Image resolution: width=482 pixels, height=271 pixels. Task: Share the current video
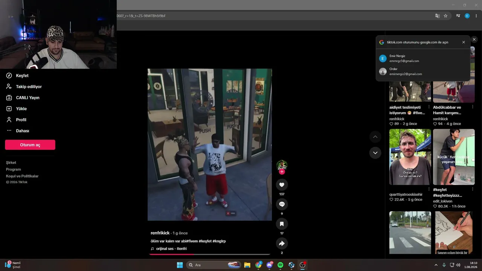point(282,244)
